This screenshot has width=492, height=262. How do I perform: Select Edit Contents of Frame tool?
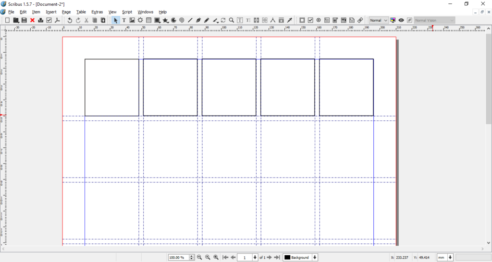click(240, 20)
